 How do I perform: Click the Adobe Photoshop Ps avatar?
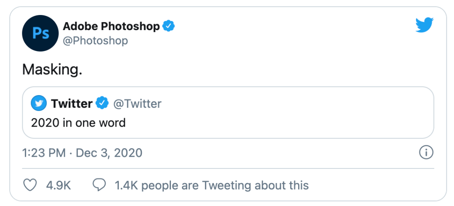(41, 33)
